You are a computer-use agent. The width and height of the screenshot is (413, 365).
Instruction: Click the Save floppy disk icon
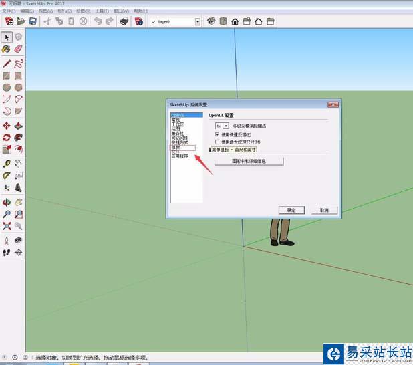click(x=33, y=21)
